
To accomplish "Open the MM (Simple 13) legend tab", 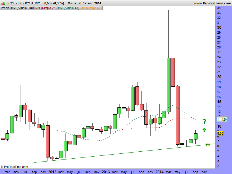I will coord(68,8).
